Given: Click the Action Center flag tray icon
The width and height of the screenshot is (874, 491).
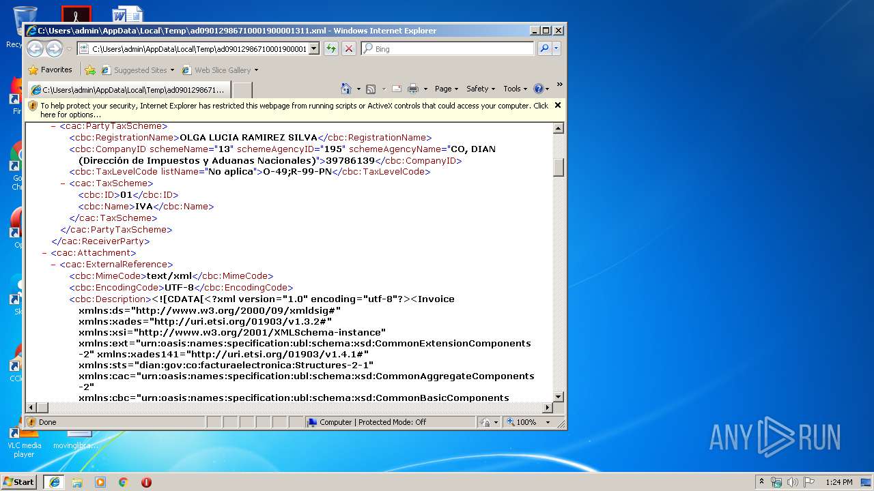Looking at the screenshot, I should point(809,482).
